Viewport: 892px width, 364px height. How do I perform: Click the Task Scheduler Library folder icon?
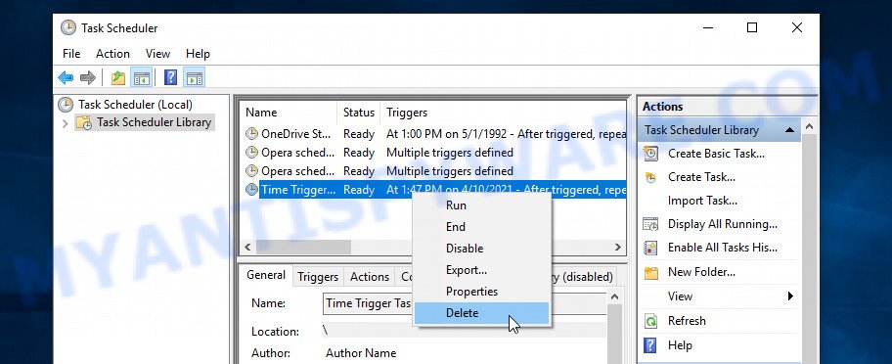[x=84, y=122]
